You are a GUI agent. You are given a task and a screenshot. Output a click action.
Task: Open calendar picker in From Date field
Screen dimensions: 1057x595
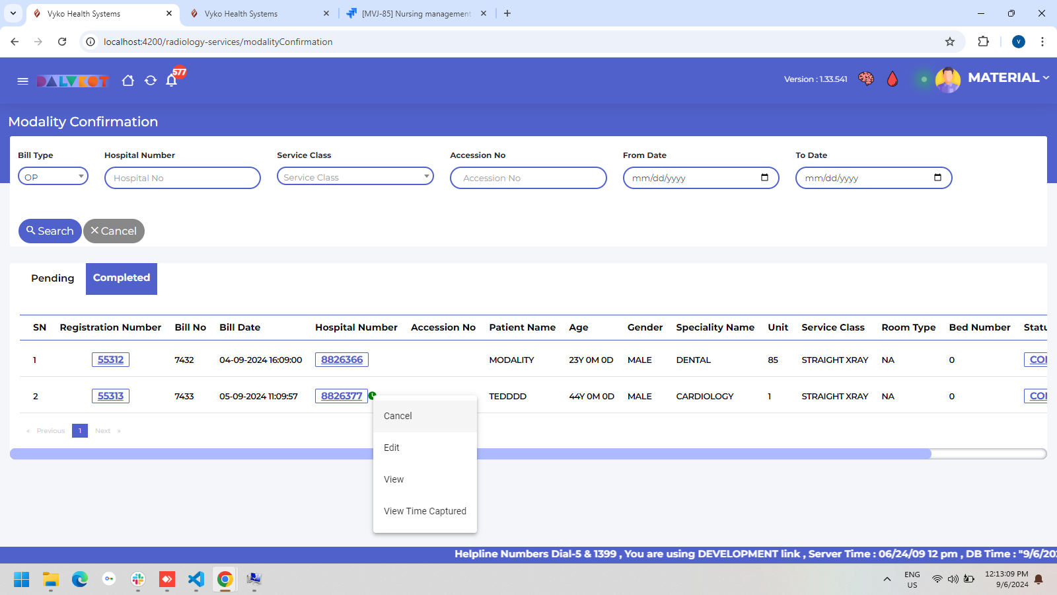(x=764, y=177)
